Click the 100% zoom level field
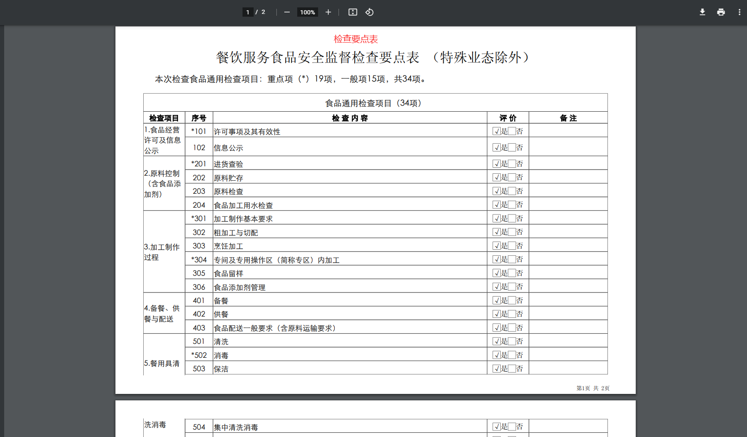Screen dimensions: 747x437 pyautogui.click(x=307, y=12)
